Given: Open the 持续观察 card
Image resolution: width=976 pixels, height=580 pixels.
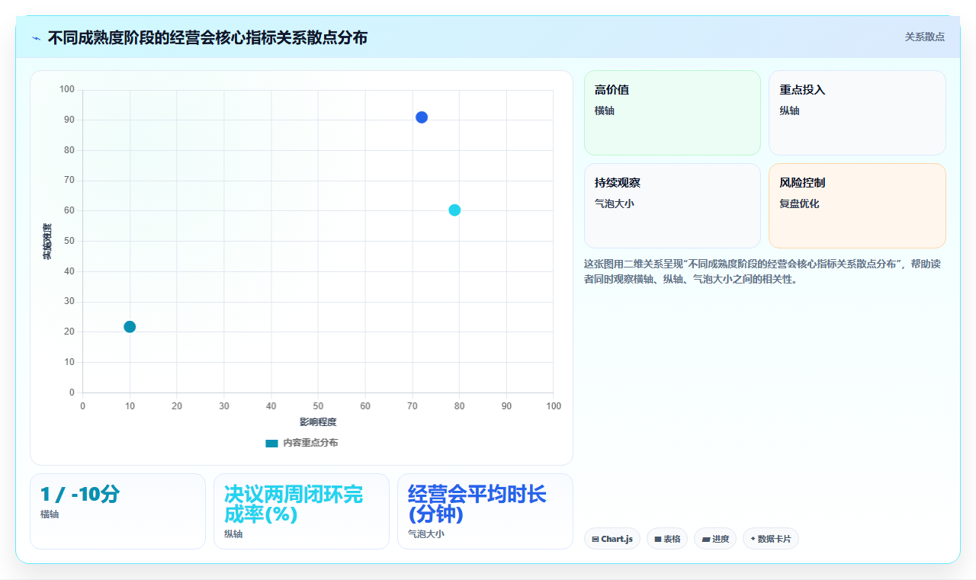Looking at the screenshot, I should coord(673,206).
